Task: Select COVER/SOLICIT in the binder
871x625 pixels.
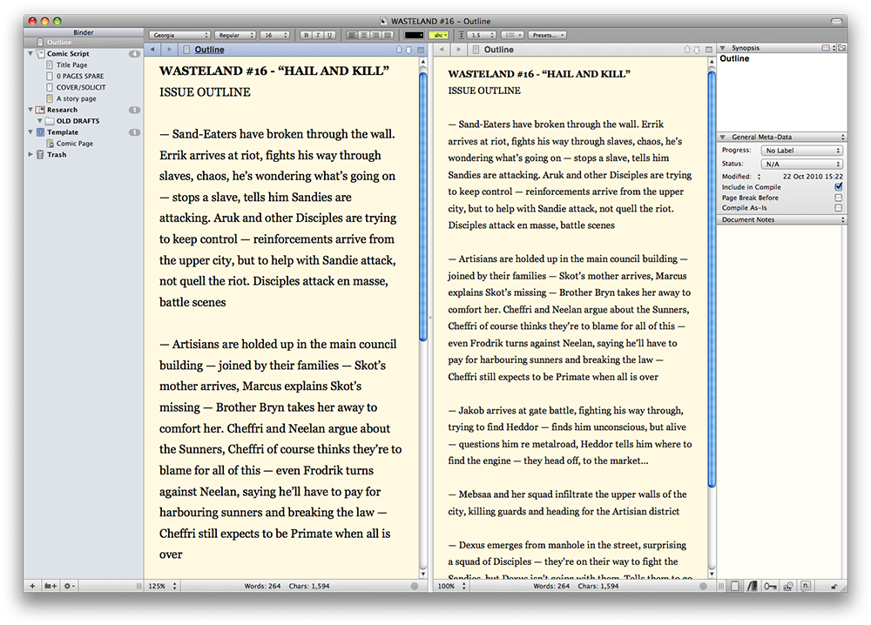Action: (79, 87)
